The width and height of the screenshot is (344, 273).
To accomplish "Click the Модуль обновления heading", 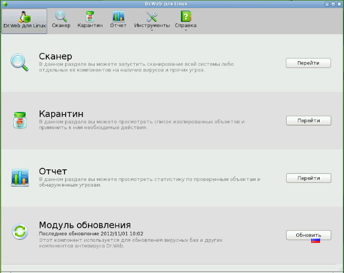I will point(85,225).
